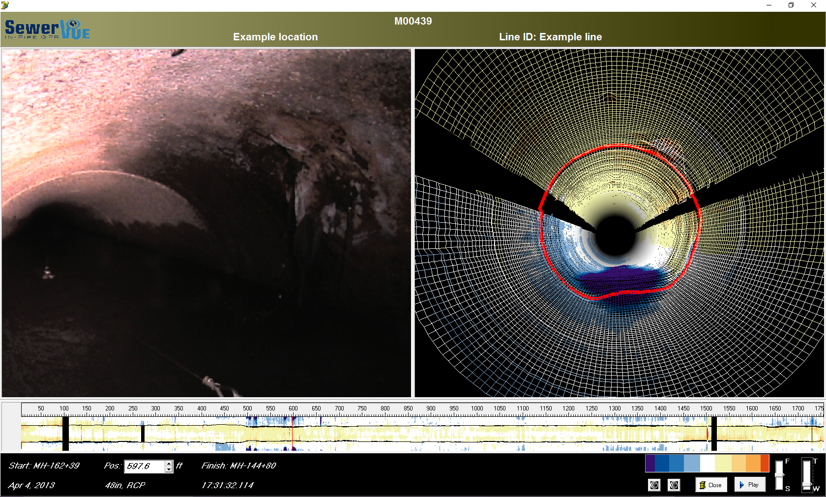Increase position with the Pos spinner up arrow

[169, 463]
